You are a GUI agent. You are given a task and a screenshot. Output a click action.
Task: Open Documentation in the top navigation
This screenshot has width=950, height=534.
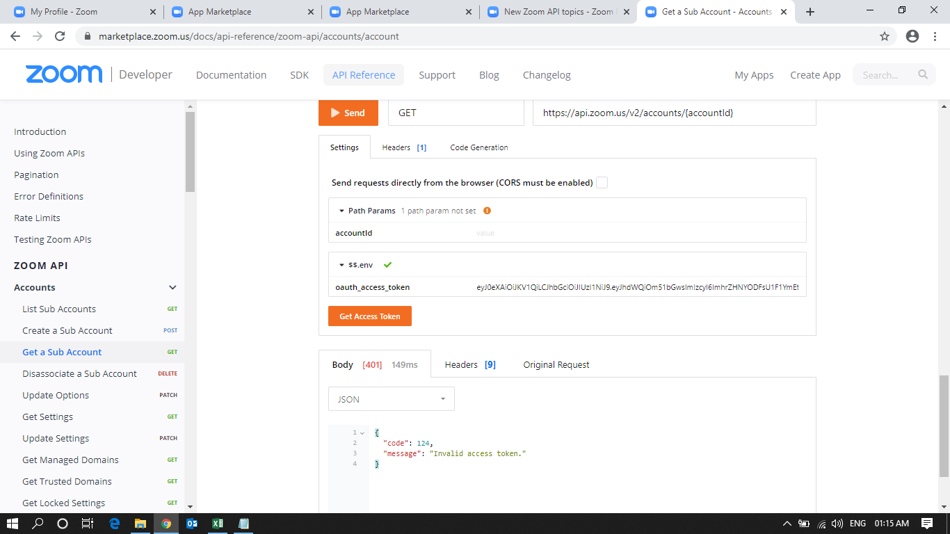coord(232,75)
